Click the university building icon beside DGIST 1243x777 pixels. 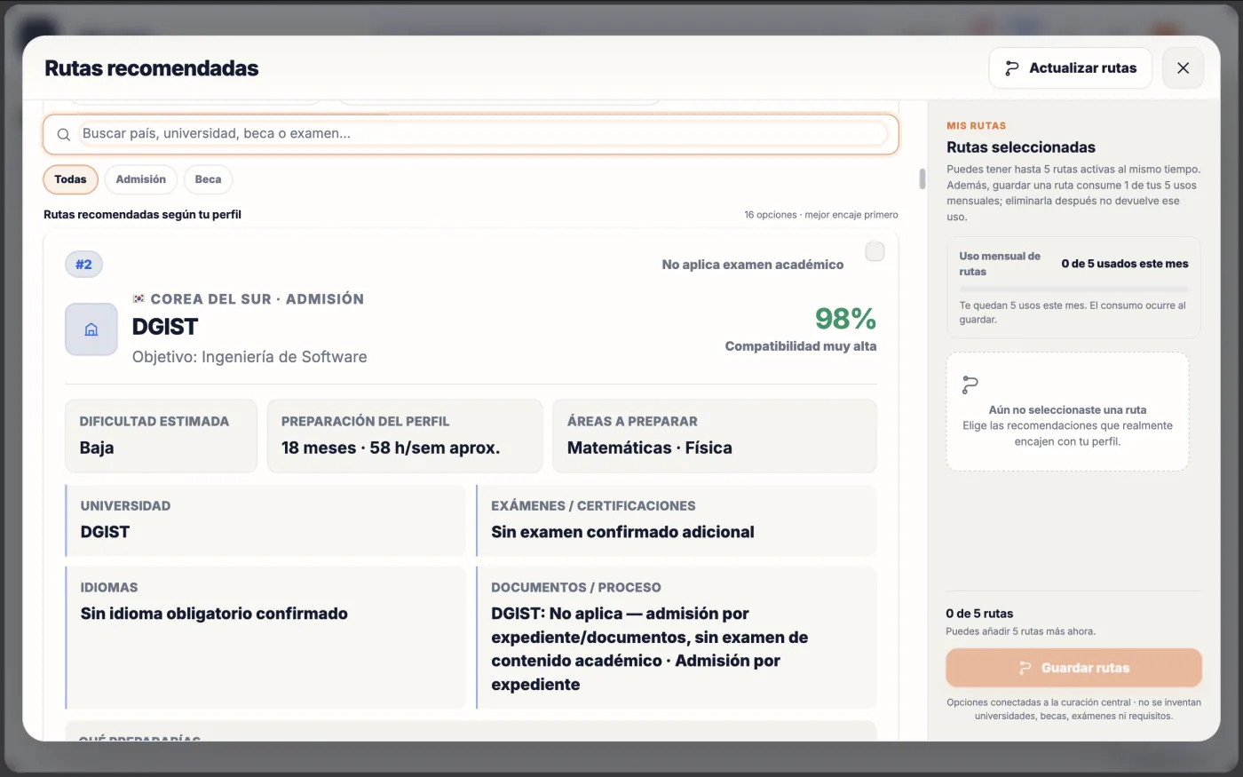[91, 329]
